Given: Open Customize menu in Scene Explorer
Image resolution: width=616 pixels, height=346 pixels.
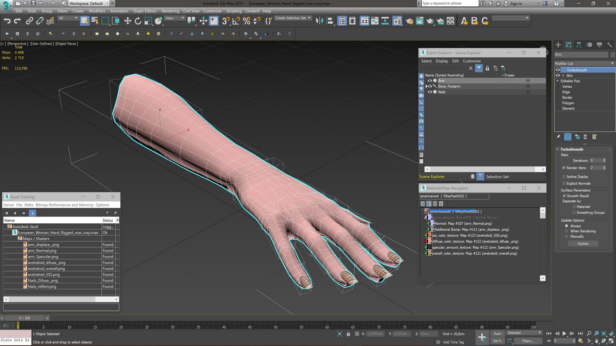Looking at the screenshot, I should coord(472,61).
